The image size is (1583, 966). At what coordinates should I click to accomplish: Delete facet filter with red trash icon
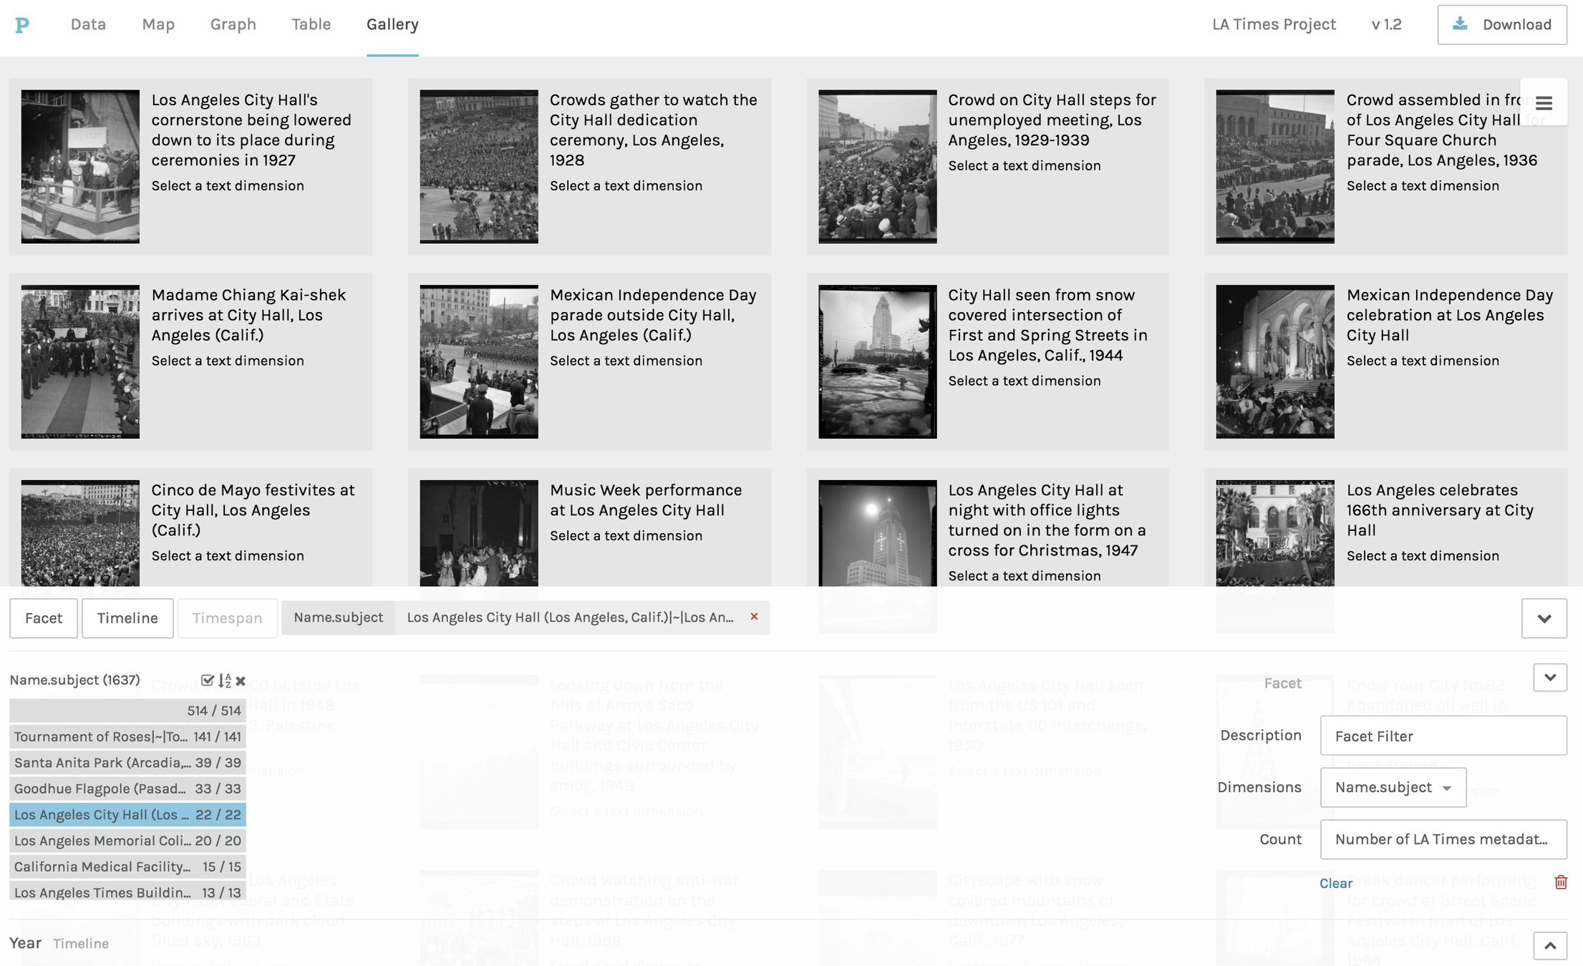coord(1561,882)
